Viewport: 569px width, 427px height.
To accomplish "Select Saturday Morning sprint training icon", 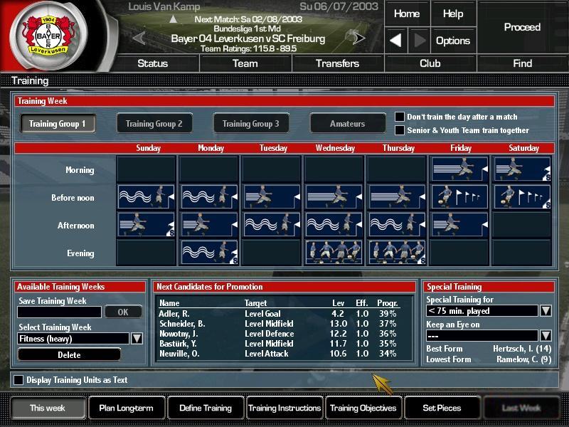I will 522,169.
